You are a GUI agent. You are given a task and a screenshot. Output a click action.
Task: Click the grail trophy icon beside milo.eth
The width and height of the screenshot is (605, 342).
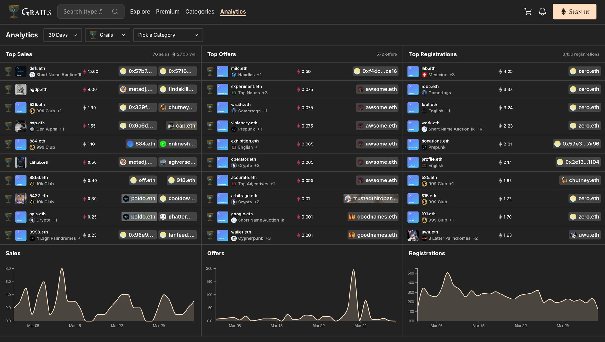pos(210,71)
